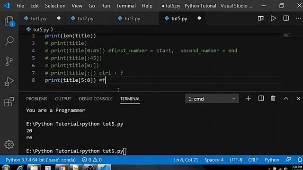Click Ln 8, Col 21 position indicator
The width and height of the screenshot is (303, 170).
tap(186, 160)
